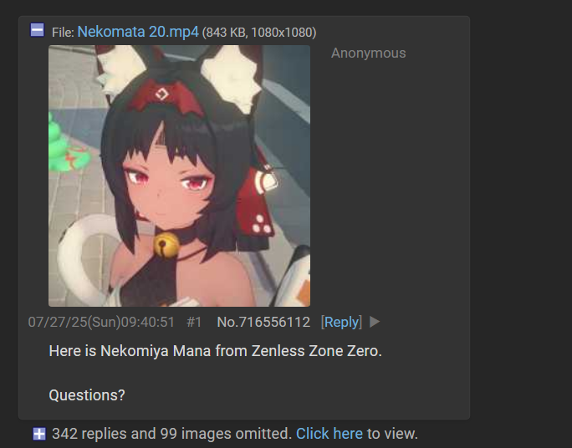
Task: Click the "Questions?" text line
Action: [x=87, y=395]
